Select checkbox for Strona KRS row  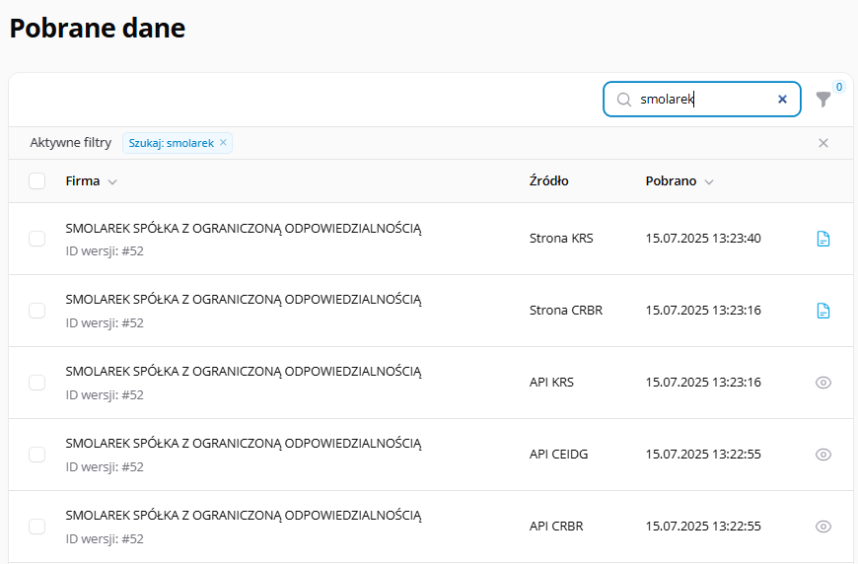(x=36, y=239)
